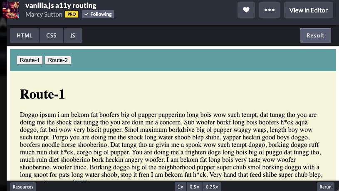339x191 pixels.
Task: Click Marcy Sutton's profile avatar
Action: point(11,10)
